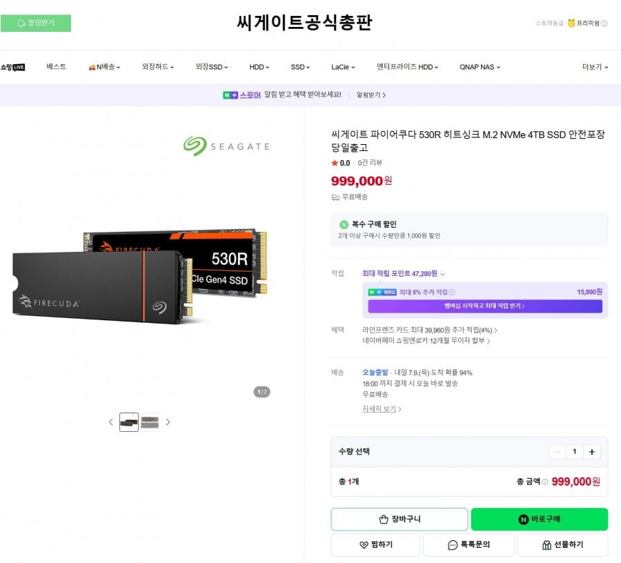Expand the LaCie category dropdown
The image size is (621, 563).
tap(343, 67)
